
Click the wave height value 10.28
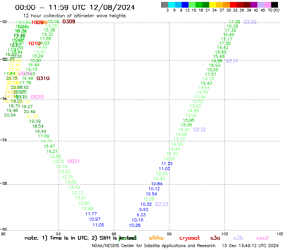coord(135,225)
